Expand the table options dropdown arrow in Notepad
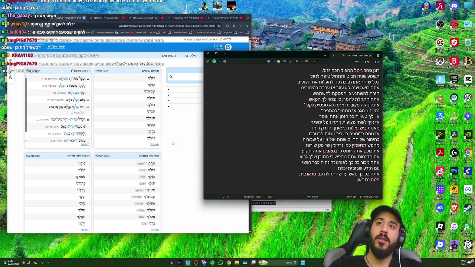The width and height of the screenshot is (475, 267). pyautogui.click(x=275, y=61)
